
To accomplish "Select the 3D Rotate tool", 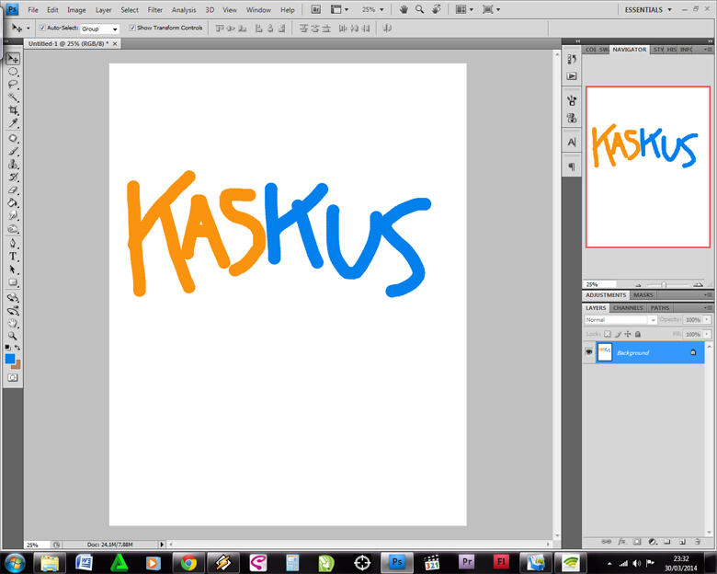I will (13, 297).
